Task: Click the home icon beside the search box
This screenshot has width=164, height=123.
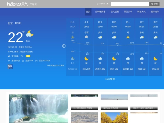Action: point(107,4)
